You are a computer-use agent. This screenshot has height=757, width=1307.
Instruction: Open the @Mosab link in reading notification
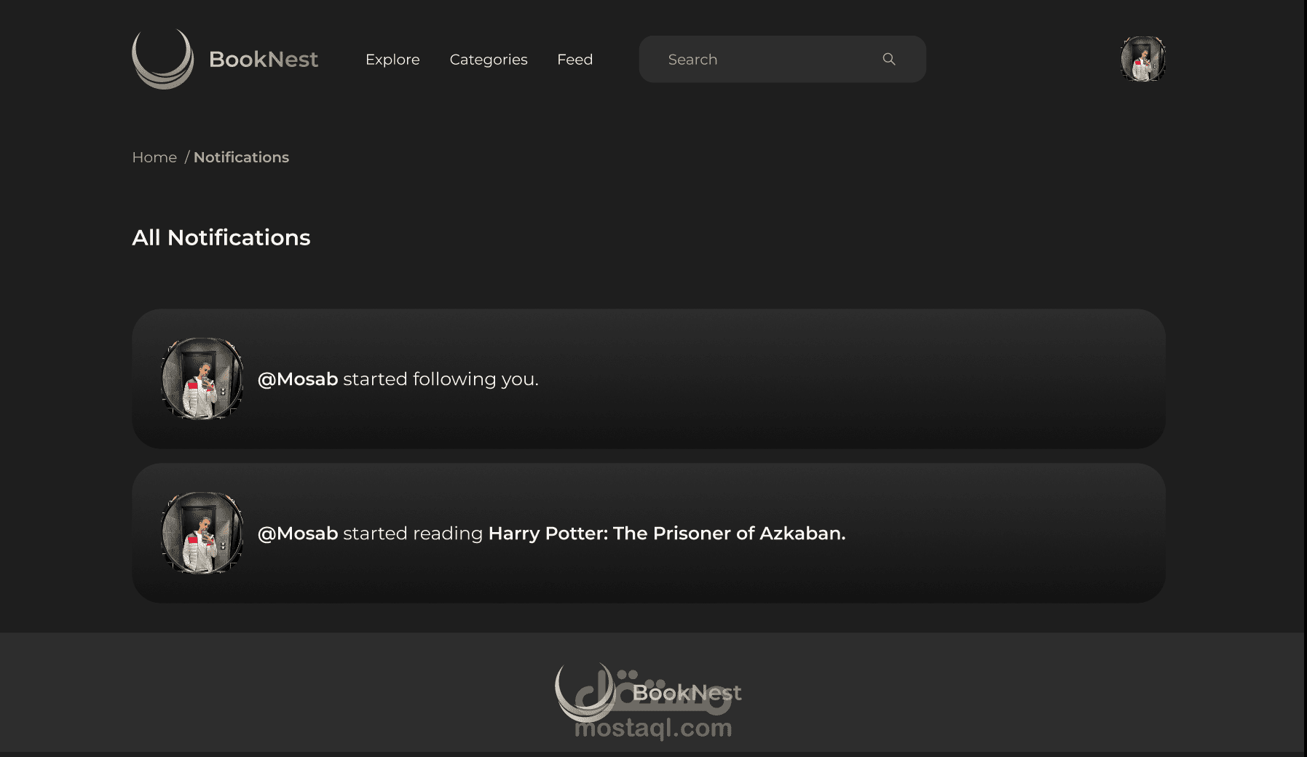point(298,534)
